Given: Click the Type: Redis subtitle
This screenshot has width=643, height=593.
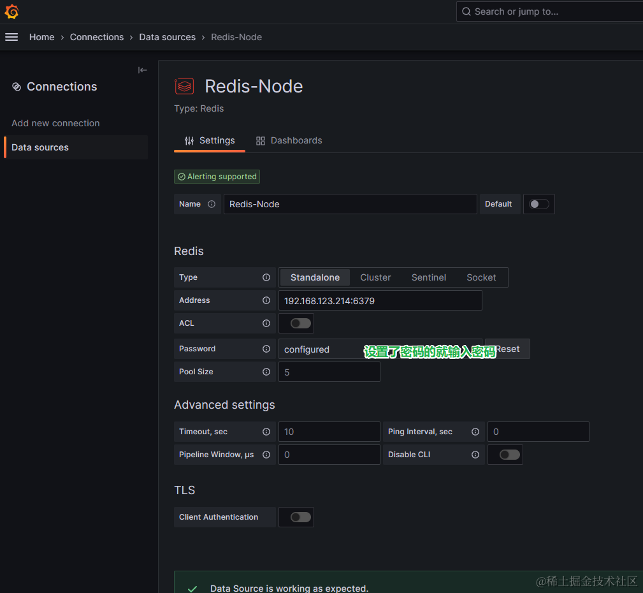Looking at the screenshot, I should coord(199,108).
